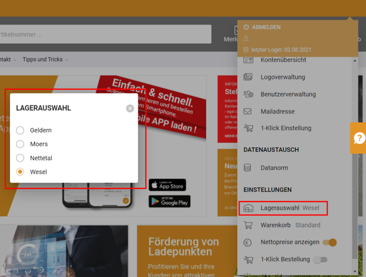Open the orange help question mark
Viewport: 366px width, 277px height.
click(358, 138)
